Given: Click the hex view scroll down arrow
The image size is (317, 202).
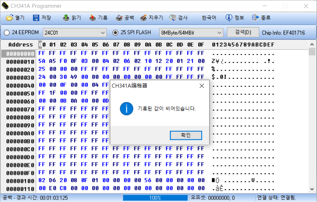Looking at the screenshot, I should (x=312, y=189).
